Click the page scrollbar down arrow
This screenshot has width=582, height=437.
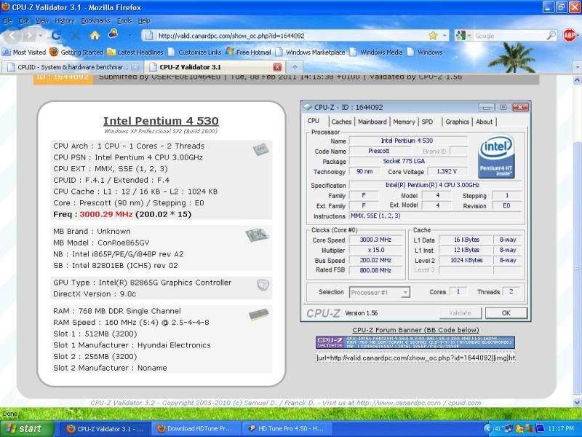(577, 403)
